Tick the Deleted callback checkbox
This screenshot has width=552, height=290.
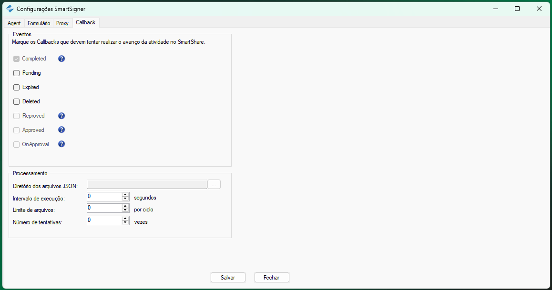click(x=17, y=101)
